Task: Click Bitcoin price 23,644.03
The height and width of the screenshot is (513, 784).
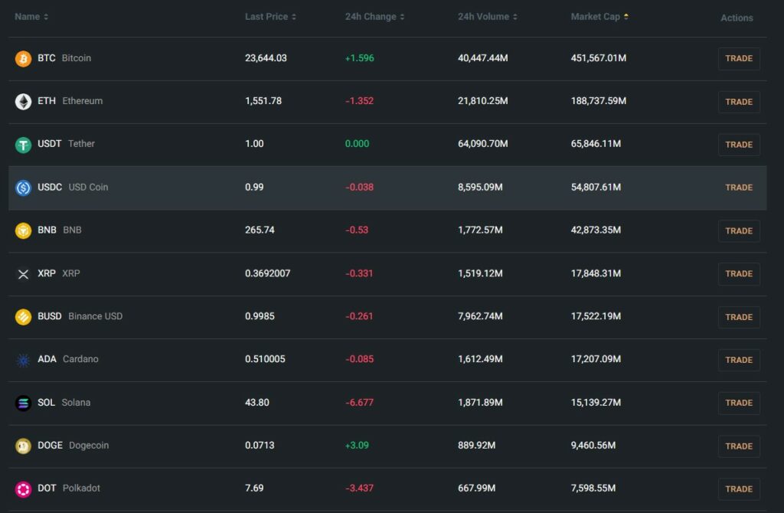Action: 266,58
